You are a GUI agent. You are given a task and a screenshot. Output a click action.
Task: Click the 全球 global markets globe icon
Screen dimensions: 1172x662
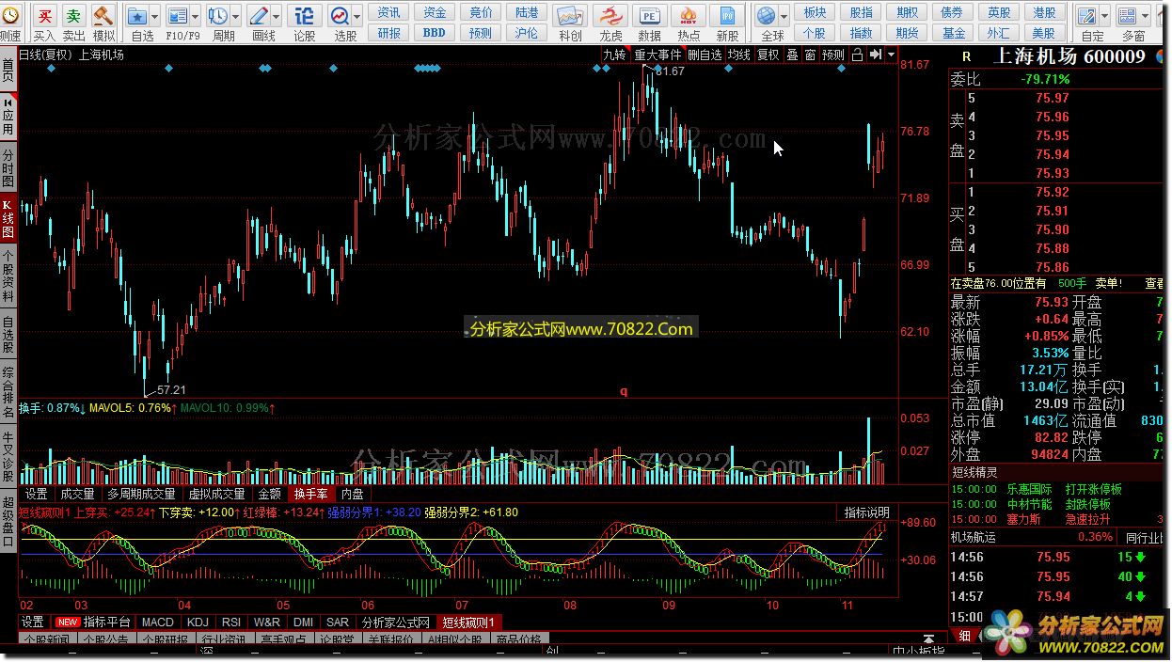tap(768, 16)
